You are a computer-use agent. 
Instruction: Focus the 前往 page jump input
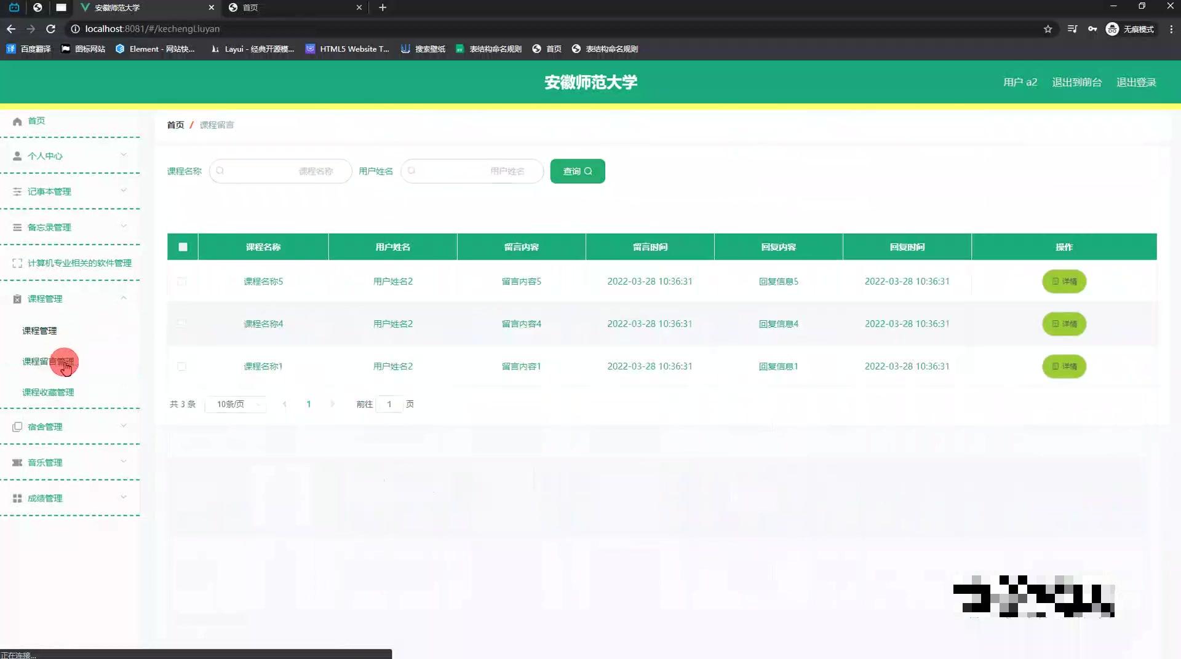click(389, 404)
